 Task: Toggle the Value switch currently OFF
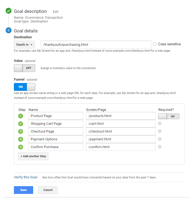point(25,68)
